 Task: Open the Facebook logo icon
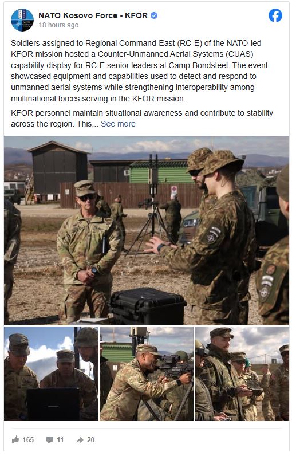tap(275, 15)
